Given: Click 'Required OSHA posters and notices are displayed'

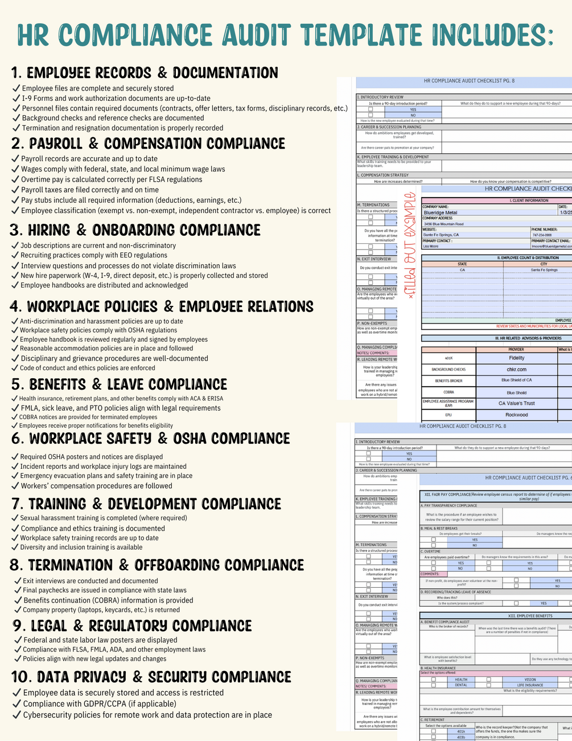Looking at the screenshot, I should [92, 457].
